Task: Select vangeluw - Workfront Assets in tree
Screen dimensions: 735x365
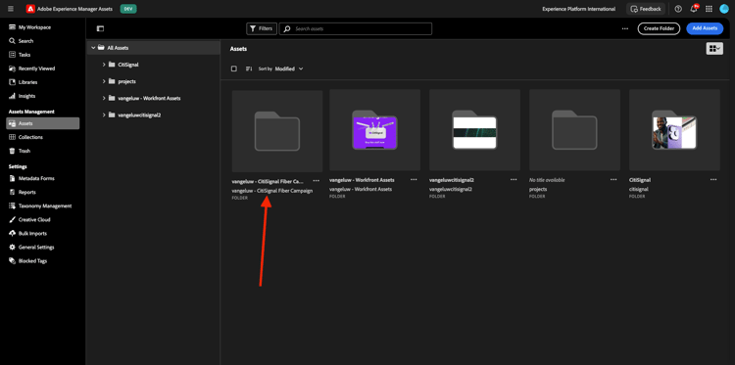Action: pos(149,98)
